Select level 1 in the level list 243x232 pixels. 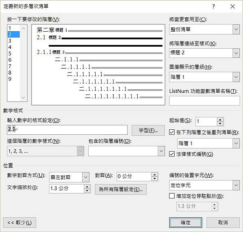(x=13, y=28)
